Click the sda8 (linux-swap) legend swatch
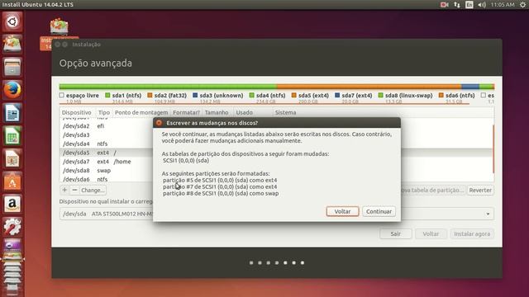 (x=380, y=96)
